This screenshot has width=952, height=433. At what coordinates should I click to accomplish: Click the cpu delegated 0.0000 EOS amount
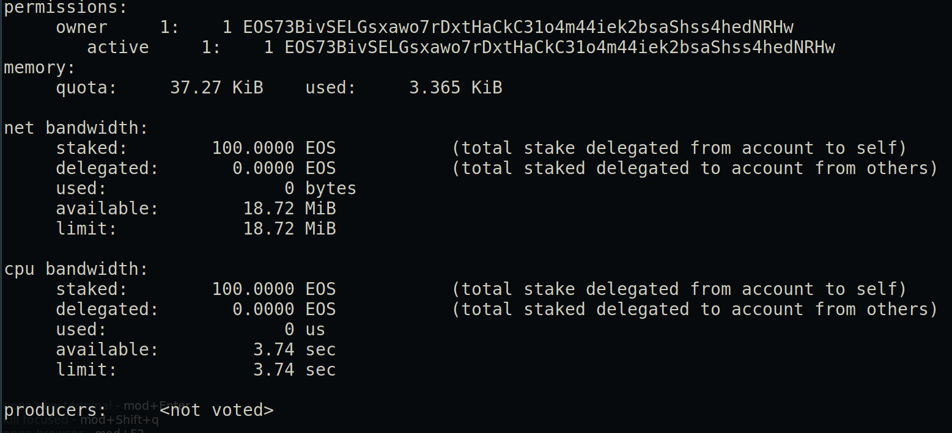(284, 310)
